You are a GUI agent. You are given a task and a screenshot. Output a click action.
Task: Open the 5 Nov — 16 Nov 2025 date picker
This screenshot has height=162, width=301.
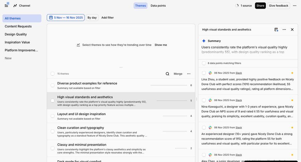(x=66, y=17)
